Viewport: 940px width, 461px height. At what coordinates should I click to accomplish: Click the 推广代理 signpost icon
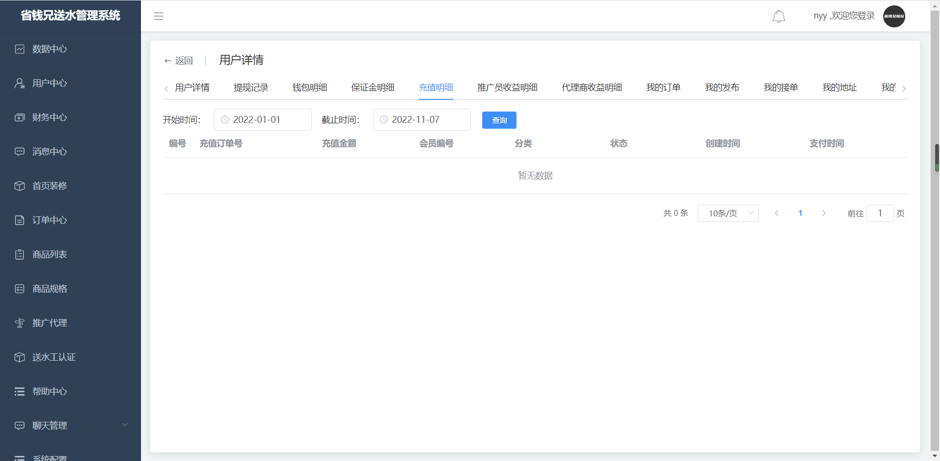coord(20,323)
